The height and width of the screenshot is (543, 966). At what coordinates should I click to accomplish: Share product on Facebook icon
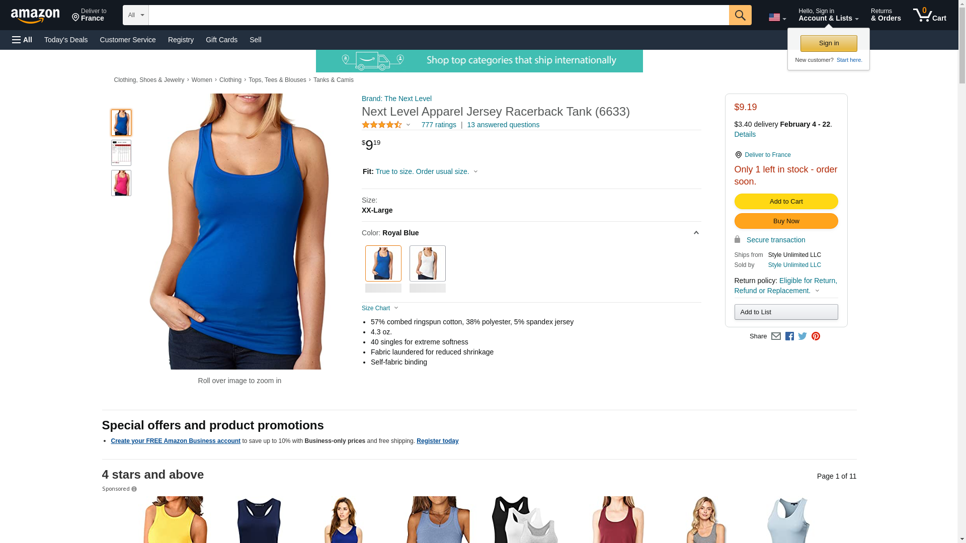pos(789,336)
